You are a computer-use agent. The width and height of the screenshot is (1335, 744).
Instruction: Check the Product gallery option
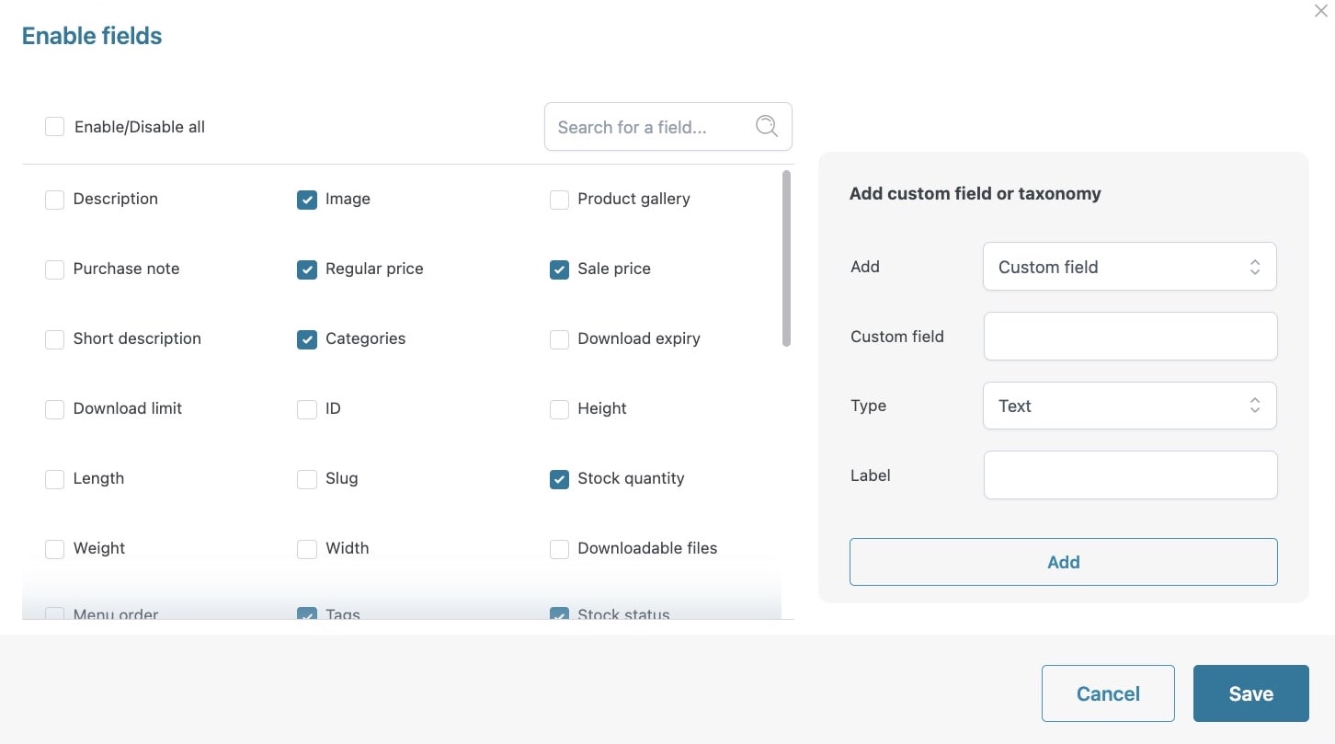coord(559,200)
